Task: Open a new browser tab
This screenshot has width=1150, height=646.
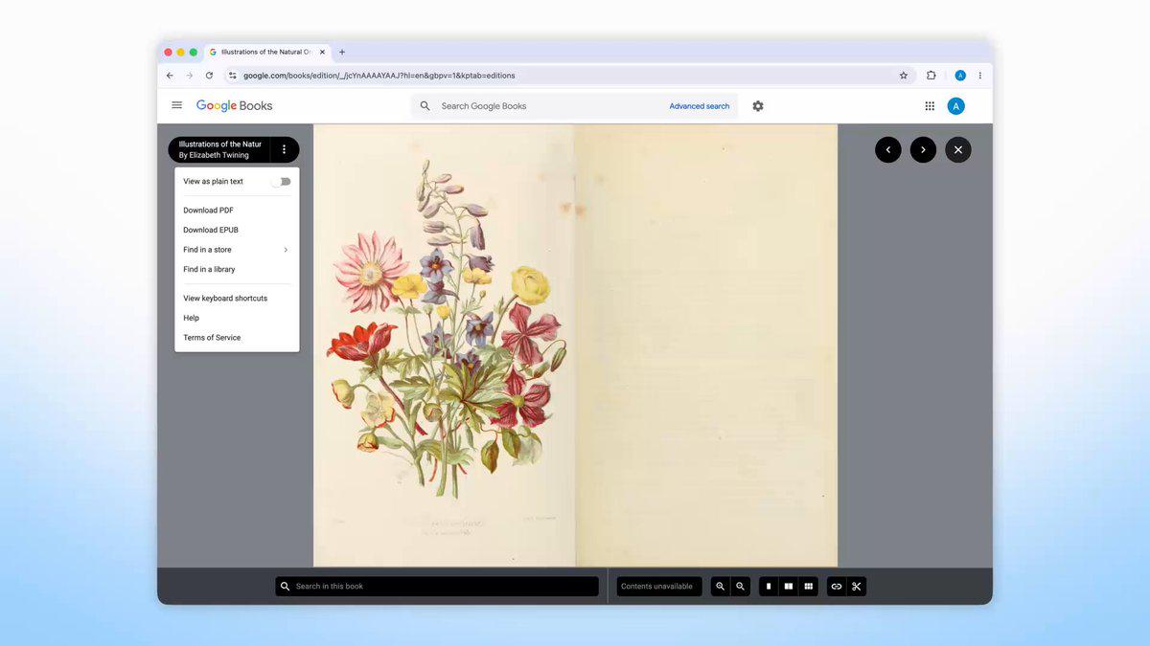Action: point(342,52)
